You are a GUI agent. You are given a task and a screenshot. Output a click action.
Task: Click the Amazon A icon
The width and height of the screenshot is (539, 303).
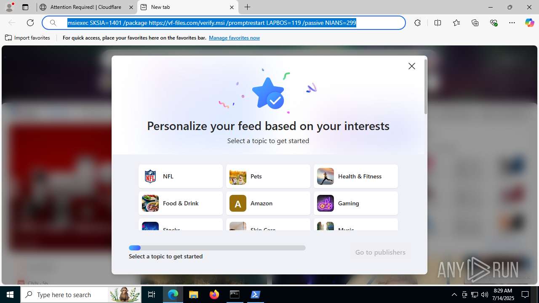(x=238, y=203)
